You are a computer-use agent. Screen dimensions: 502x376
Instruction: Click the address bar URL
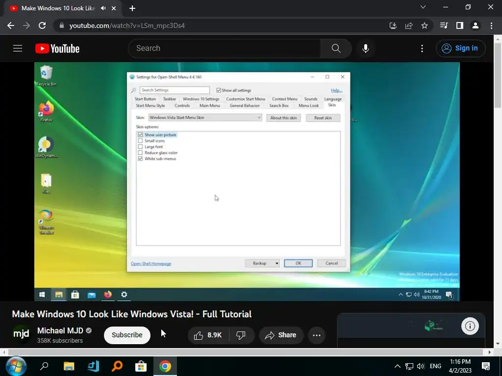point(127,25)
